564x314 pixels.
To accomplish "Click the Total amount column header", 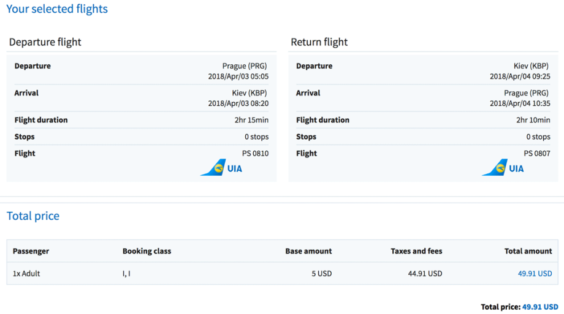I will [x=528, y=251].
